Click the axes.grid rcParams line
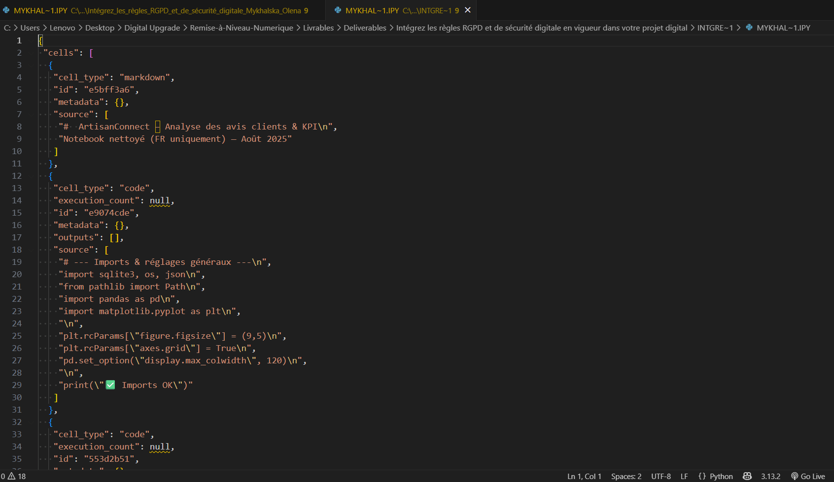Screen dimensions: 834x482 coord(157,348)
